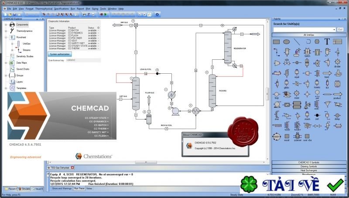
Task: Select the user vba UnitOp icon
Action: tap(307, 137)
